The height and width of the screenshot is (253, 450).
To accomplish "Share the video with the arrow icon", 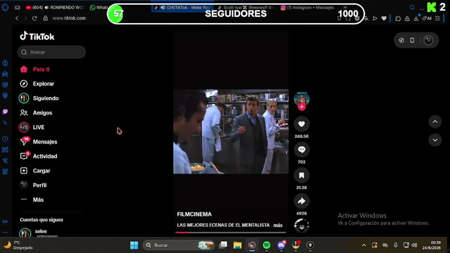I will 302,201.
